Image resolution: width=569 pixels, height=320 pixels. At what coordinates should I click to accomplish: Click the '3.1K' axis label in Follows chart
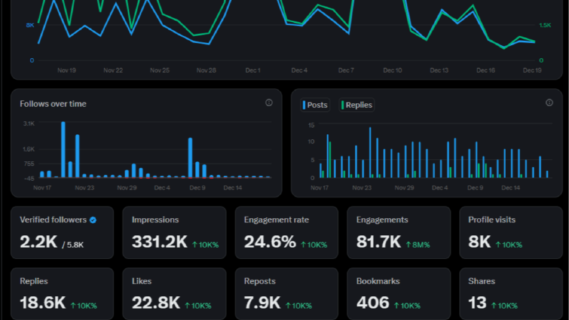[x=29, y=123]
